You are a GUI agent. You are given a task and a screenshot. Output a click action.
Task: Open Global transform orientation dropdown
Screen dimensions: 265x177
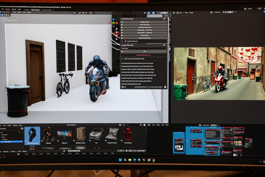tap(74, 13)
